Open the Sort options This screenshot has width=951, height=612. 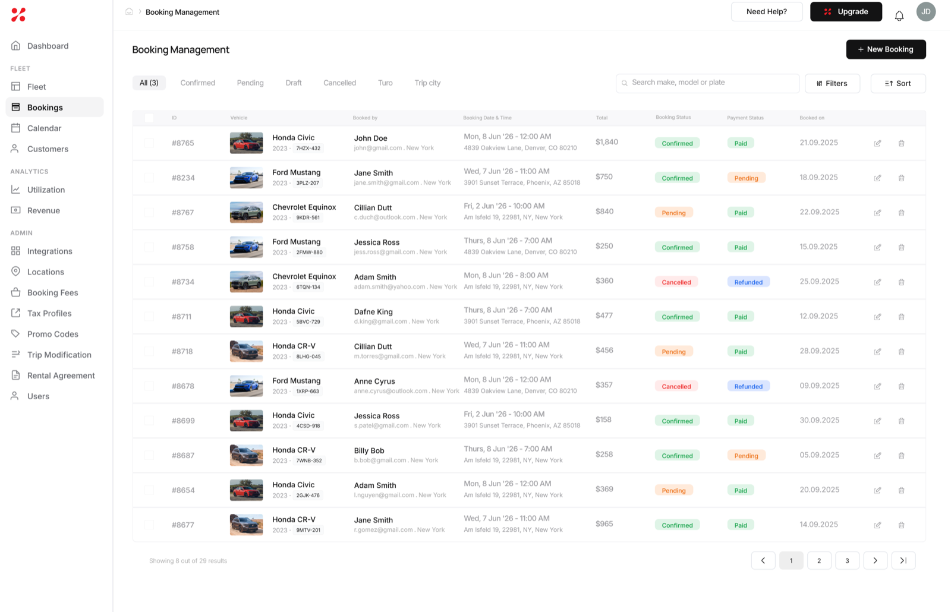click(898, 83)
